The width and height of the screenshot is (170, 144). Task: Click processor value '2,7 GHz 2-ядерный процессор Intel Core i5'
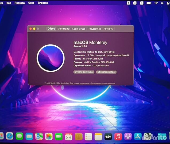(x=108, y=55)
